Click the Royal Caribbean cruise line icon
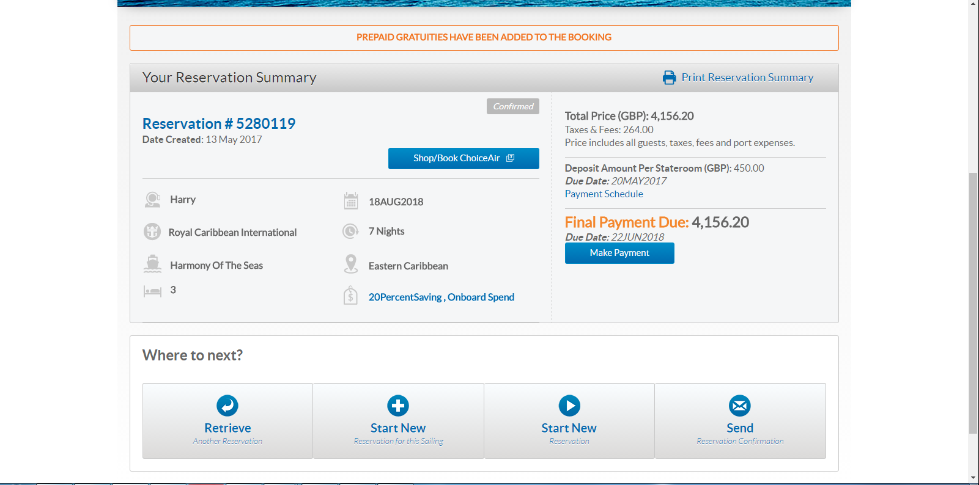 click(152, 232)
